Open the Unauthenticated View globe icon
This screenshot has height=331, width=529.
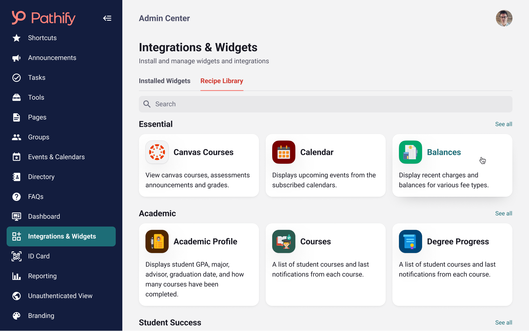coord(16,296)
